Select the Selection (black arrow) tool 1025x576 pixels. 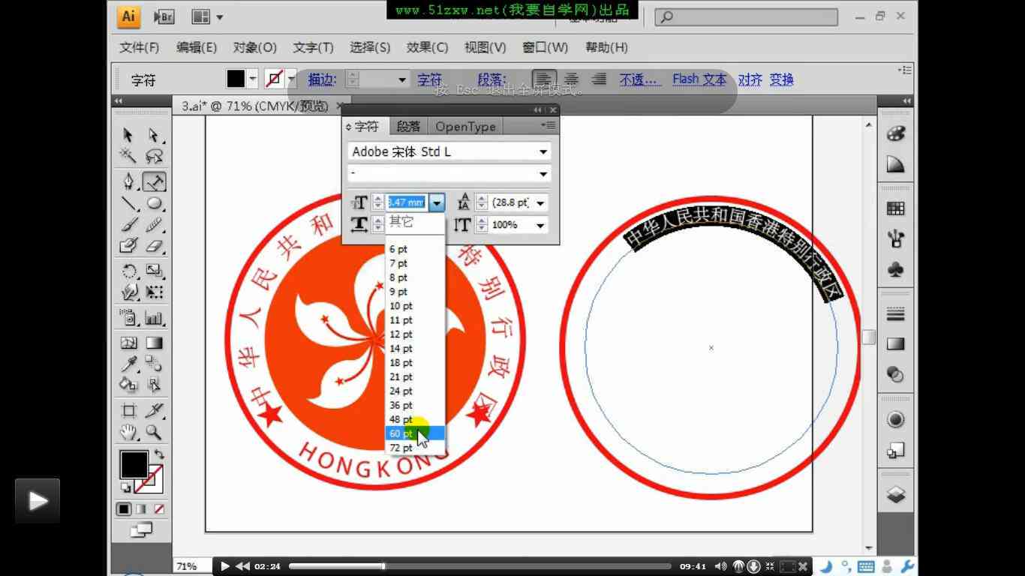(x=128, y=135)
